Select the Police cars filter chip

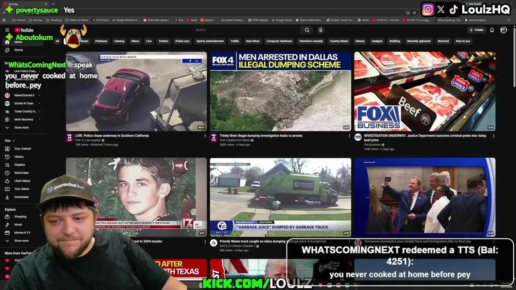click(x=182, y=41)
